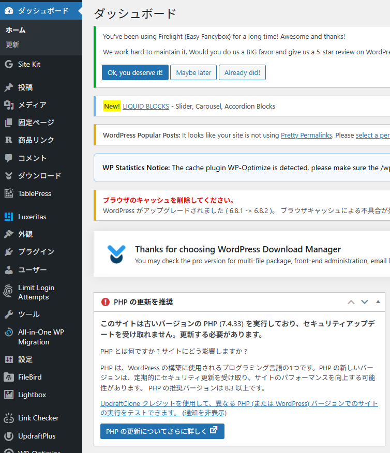The height and width of the screenshot is (453, 390).
Task: Click the TablePress table icon
Action: 9,193
